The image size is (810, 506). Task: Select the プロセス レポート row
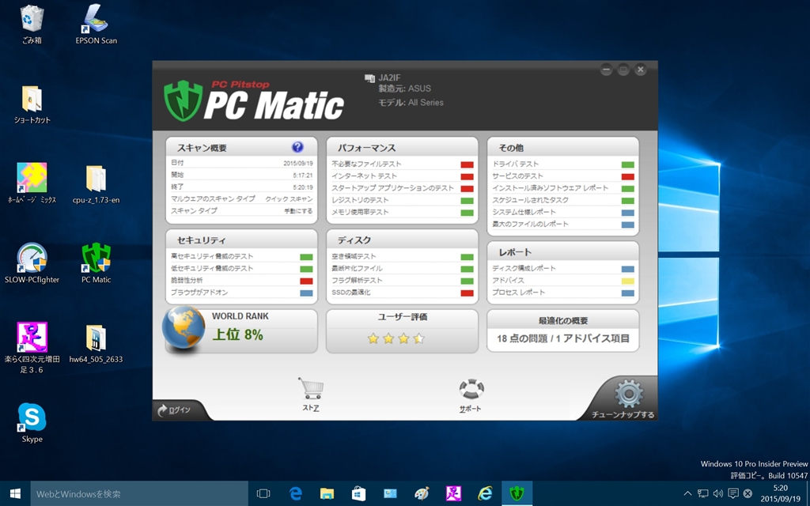point(563,293)
